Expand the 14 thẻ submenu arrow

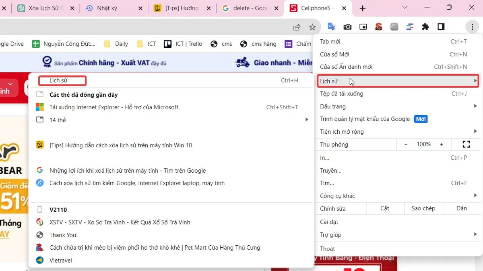pyautogui.click(x=307, y=120)
